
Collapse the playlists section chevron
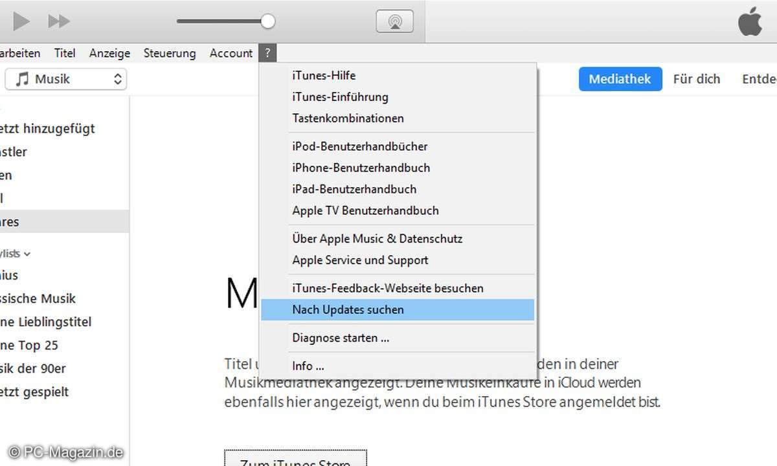[x=27, y=254]
